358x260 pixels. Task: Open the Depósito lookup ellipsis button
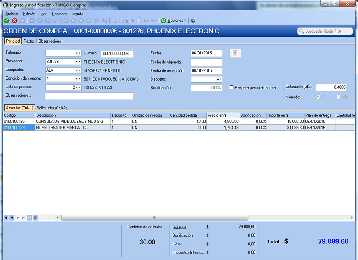[219, 79]
